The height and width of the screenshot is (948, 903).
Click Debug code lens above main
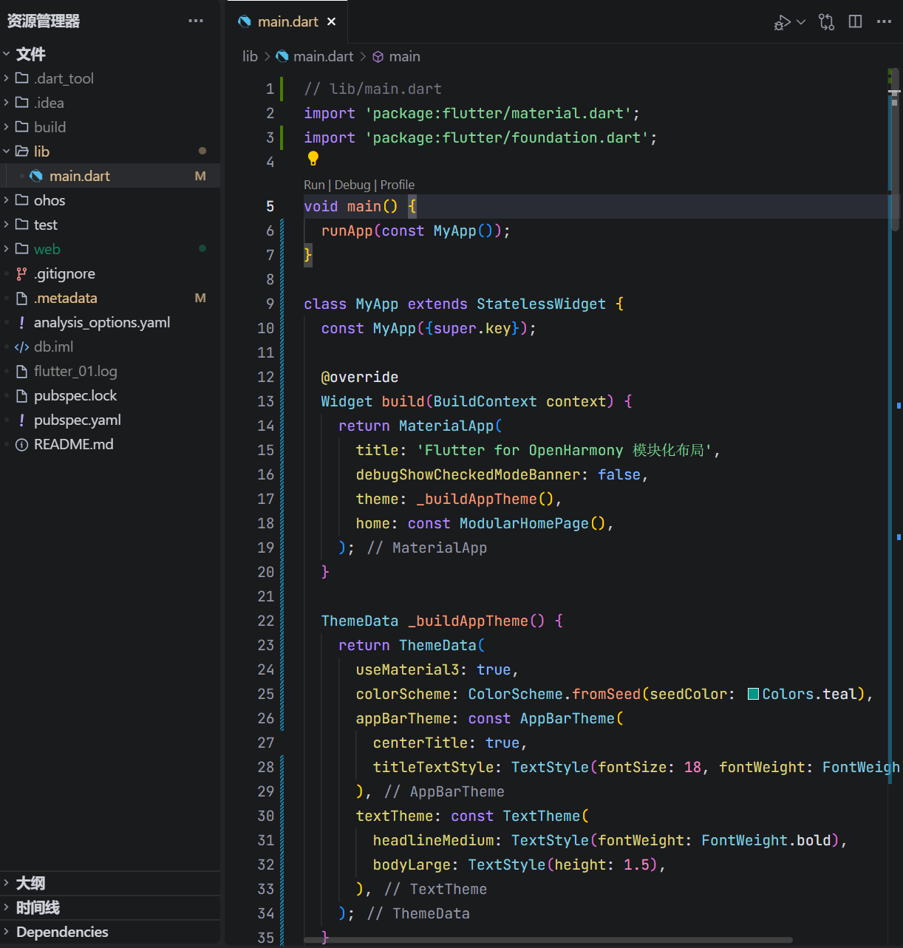point(352,185)
